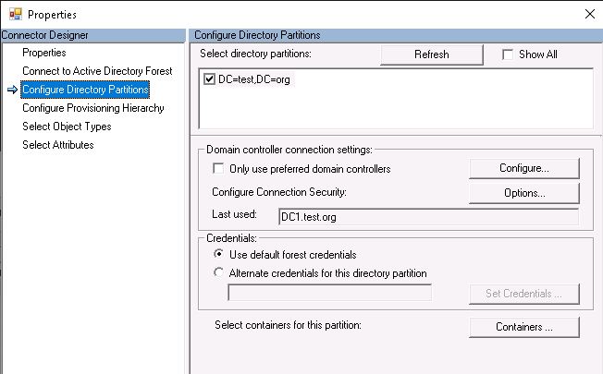Click the Refresh button

432,54
